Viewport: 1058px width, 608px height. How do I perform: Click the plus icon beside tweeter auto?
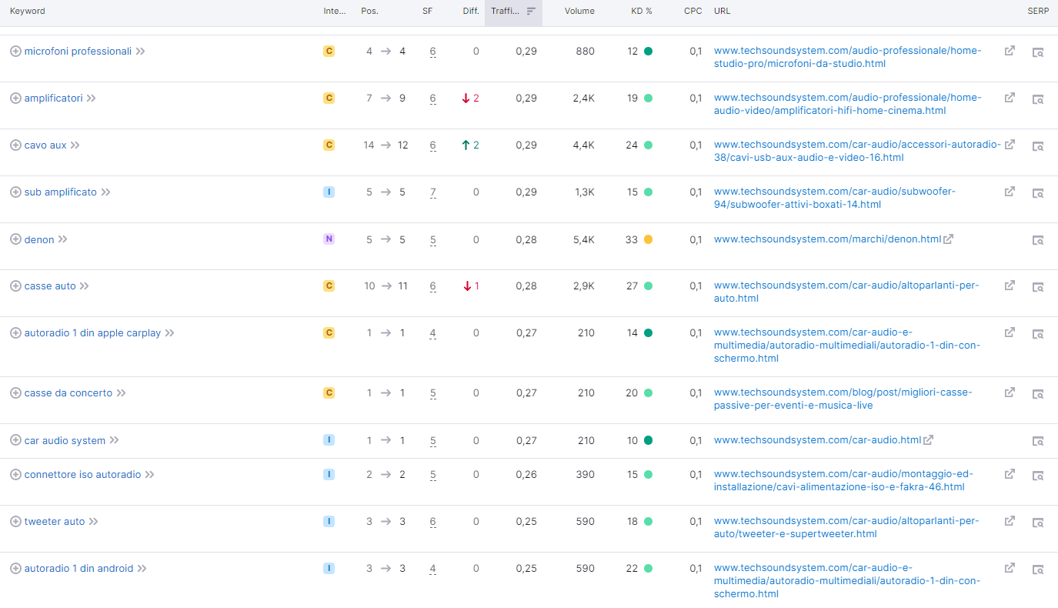(x=15, y=522)
